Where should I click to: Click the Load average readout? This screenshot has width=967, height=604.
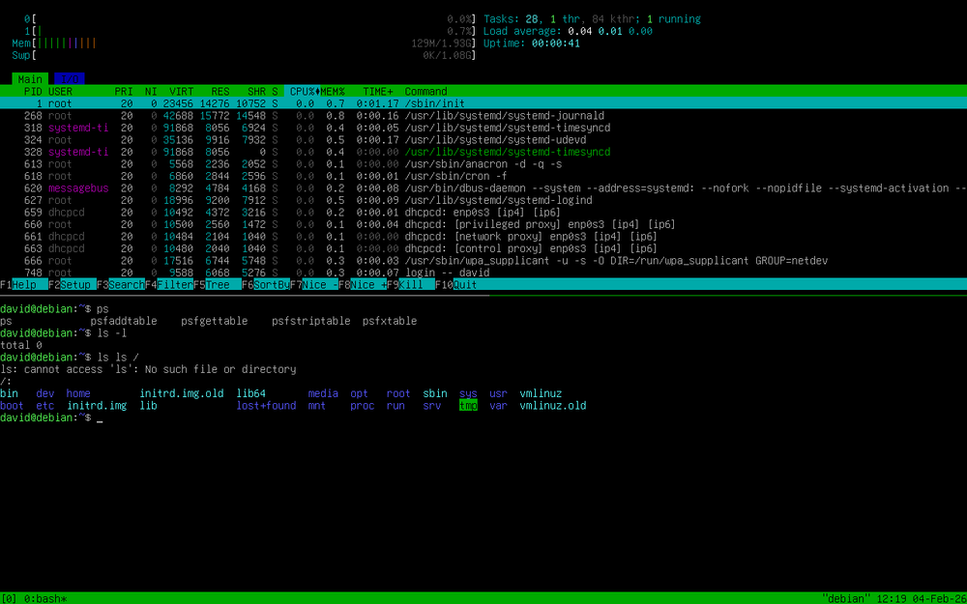pos(568,31)
